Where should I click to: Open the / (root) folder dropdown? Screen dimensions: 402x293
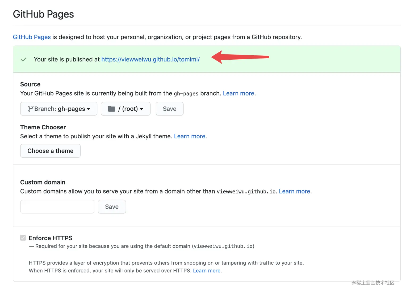(126, 109)
